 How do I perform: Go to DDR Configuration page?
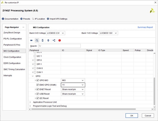point(12,63)
